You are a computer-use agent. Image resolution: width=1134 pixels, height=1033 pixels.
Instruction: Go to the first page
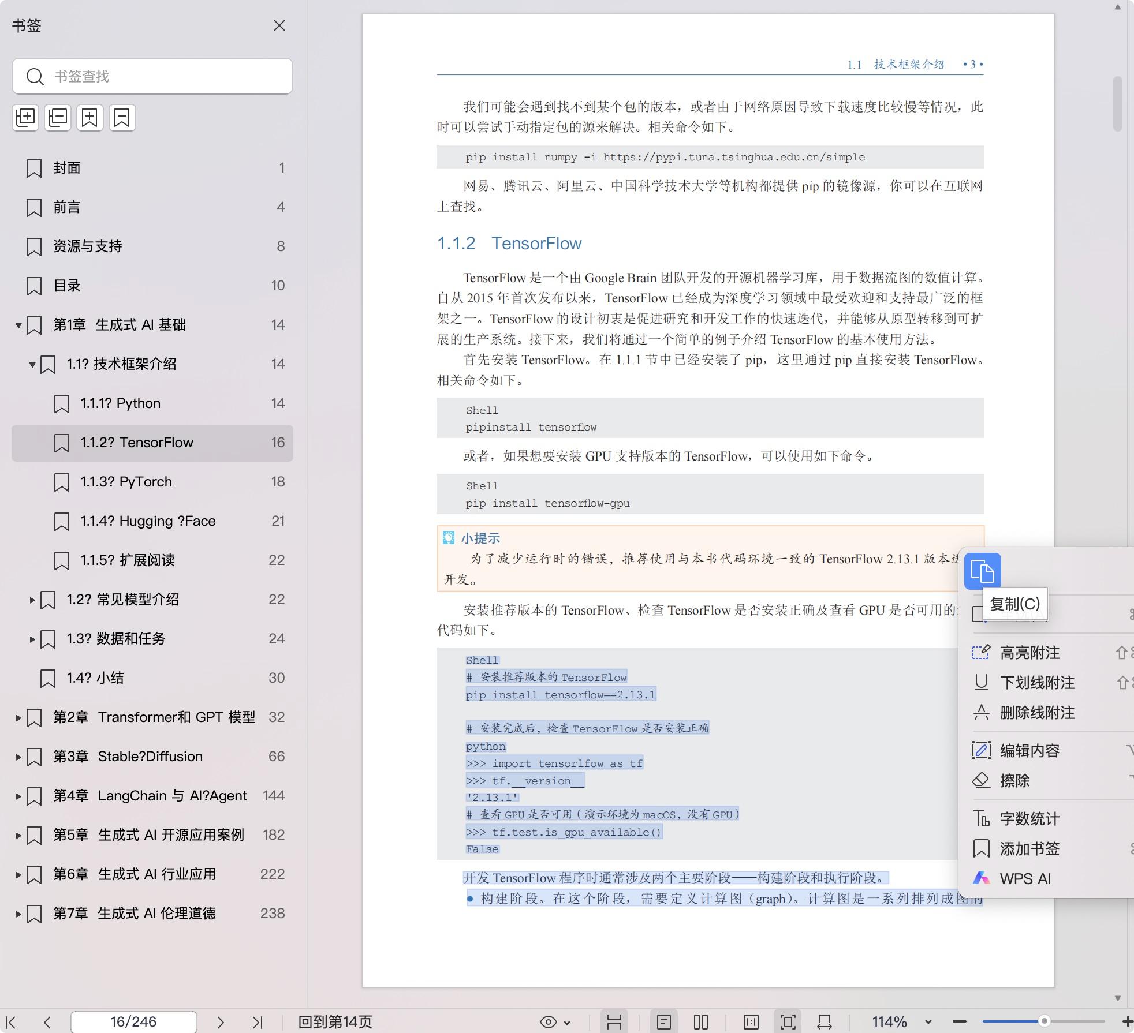(x=10, y=1022)
